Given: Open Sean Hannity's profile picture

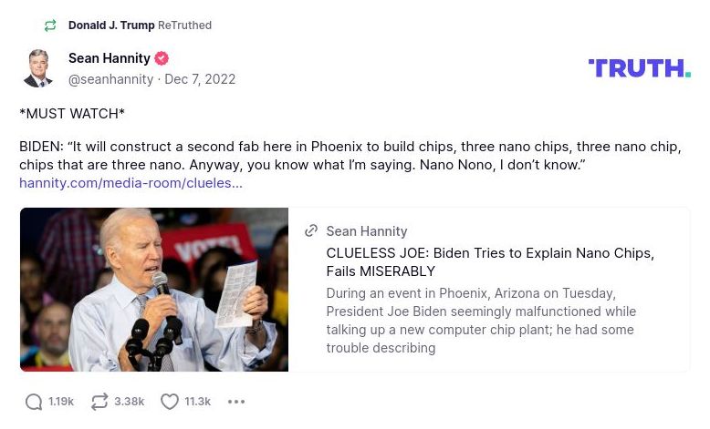Looking at the screenshot, I should pyautogui.click(x=38, y=68).
